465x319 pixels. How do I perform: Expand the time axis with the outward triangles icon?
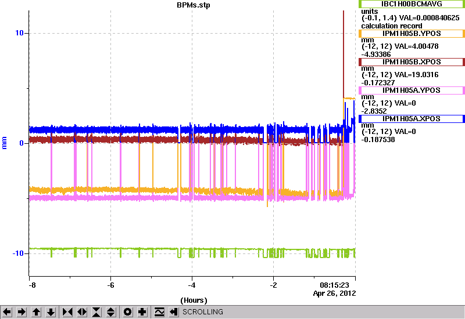(x=82, y=312)
